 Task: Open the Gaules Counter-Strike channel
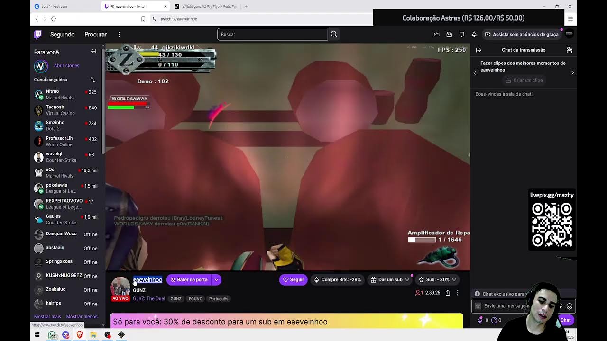(x=66, y=219)
